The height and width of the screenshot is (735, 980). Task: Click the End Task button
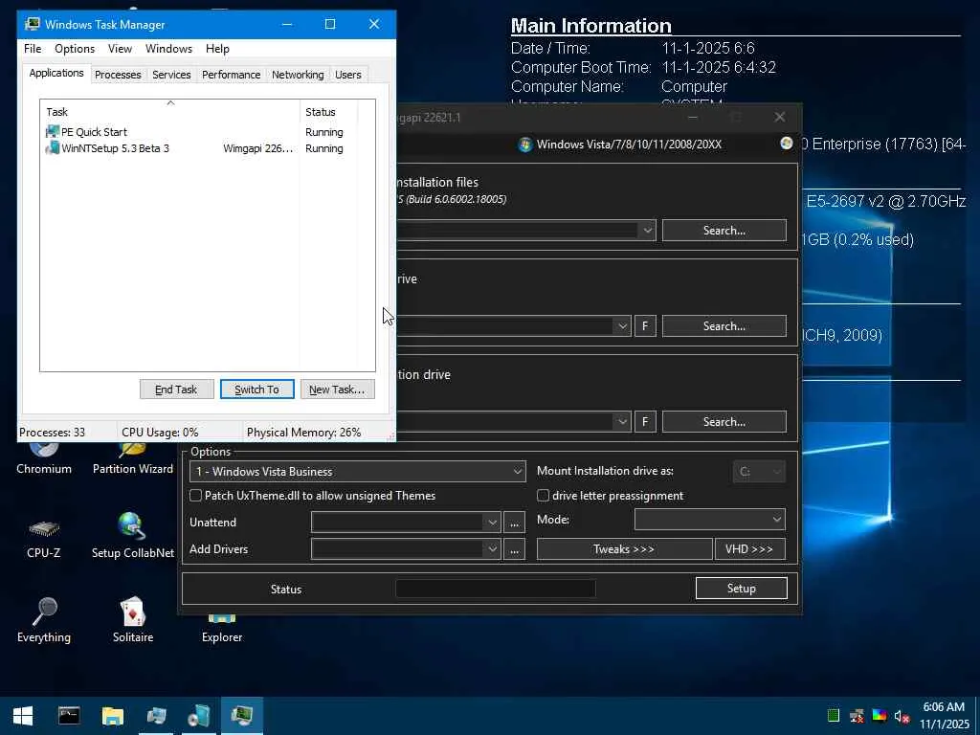176,390
